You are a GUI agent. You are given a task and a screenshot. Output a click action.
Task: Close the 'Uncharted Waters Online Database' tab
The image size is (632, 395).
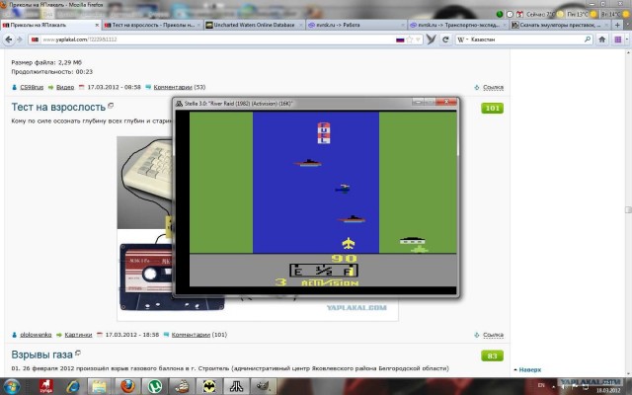point(300,25)
